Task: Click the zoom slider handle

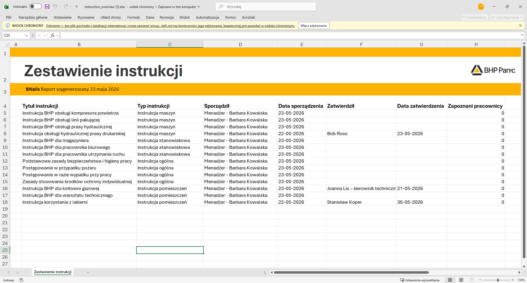Action: [x=498, y=280]
